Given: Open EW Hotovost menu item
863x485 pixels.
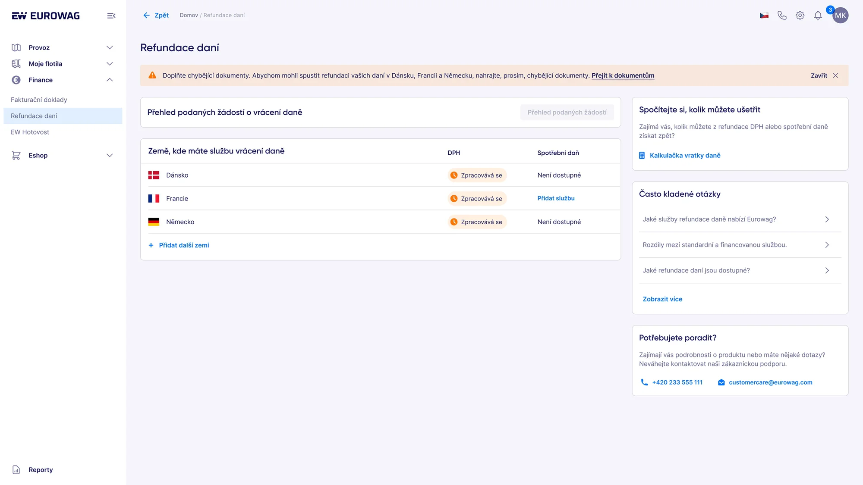Looking at the screenshot, I should click(x=63, y=132).
